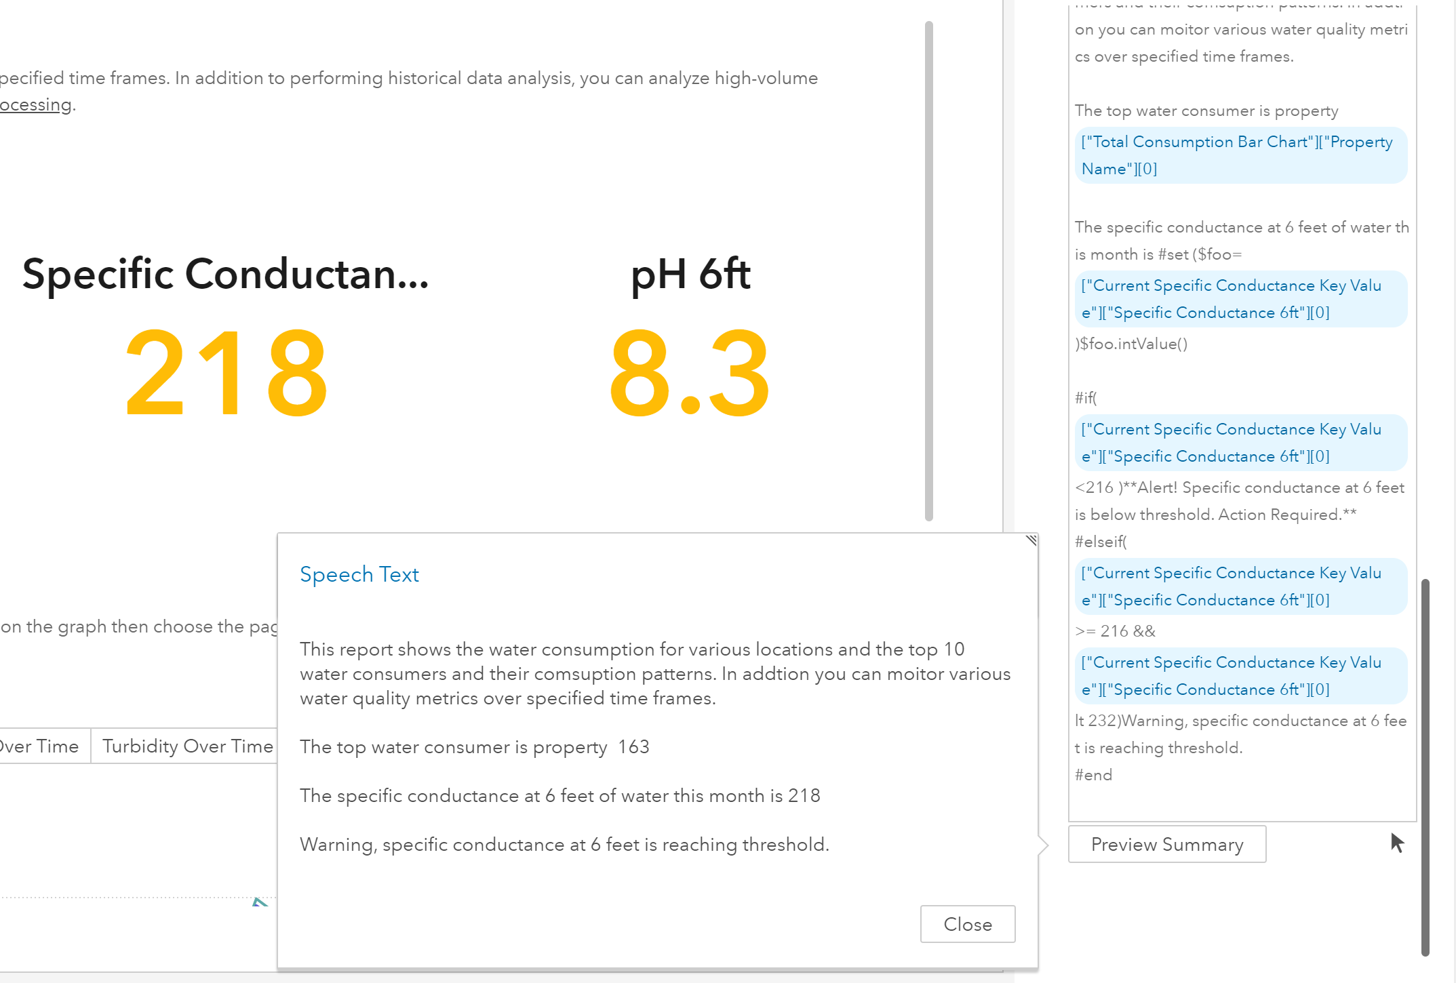Select the 218 Specific Conductance key value
Viewport: 1456px width, 983px height.
click(x=227, y=373)
